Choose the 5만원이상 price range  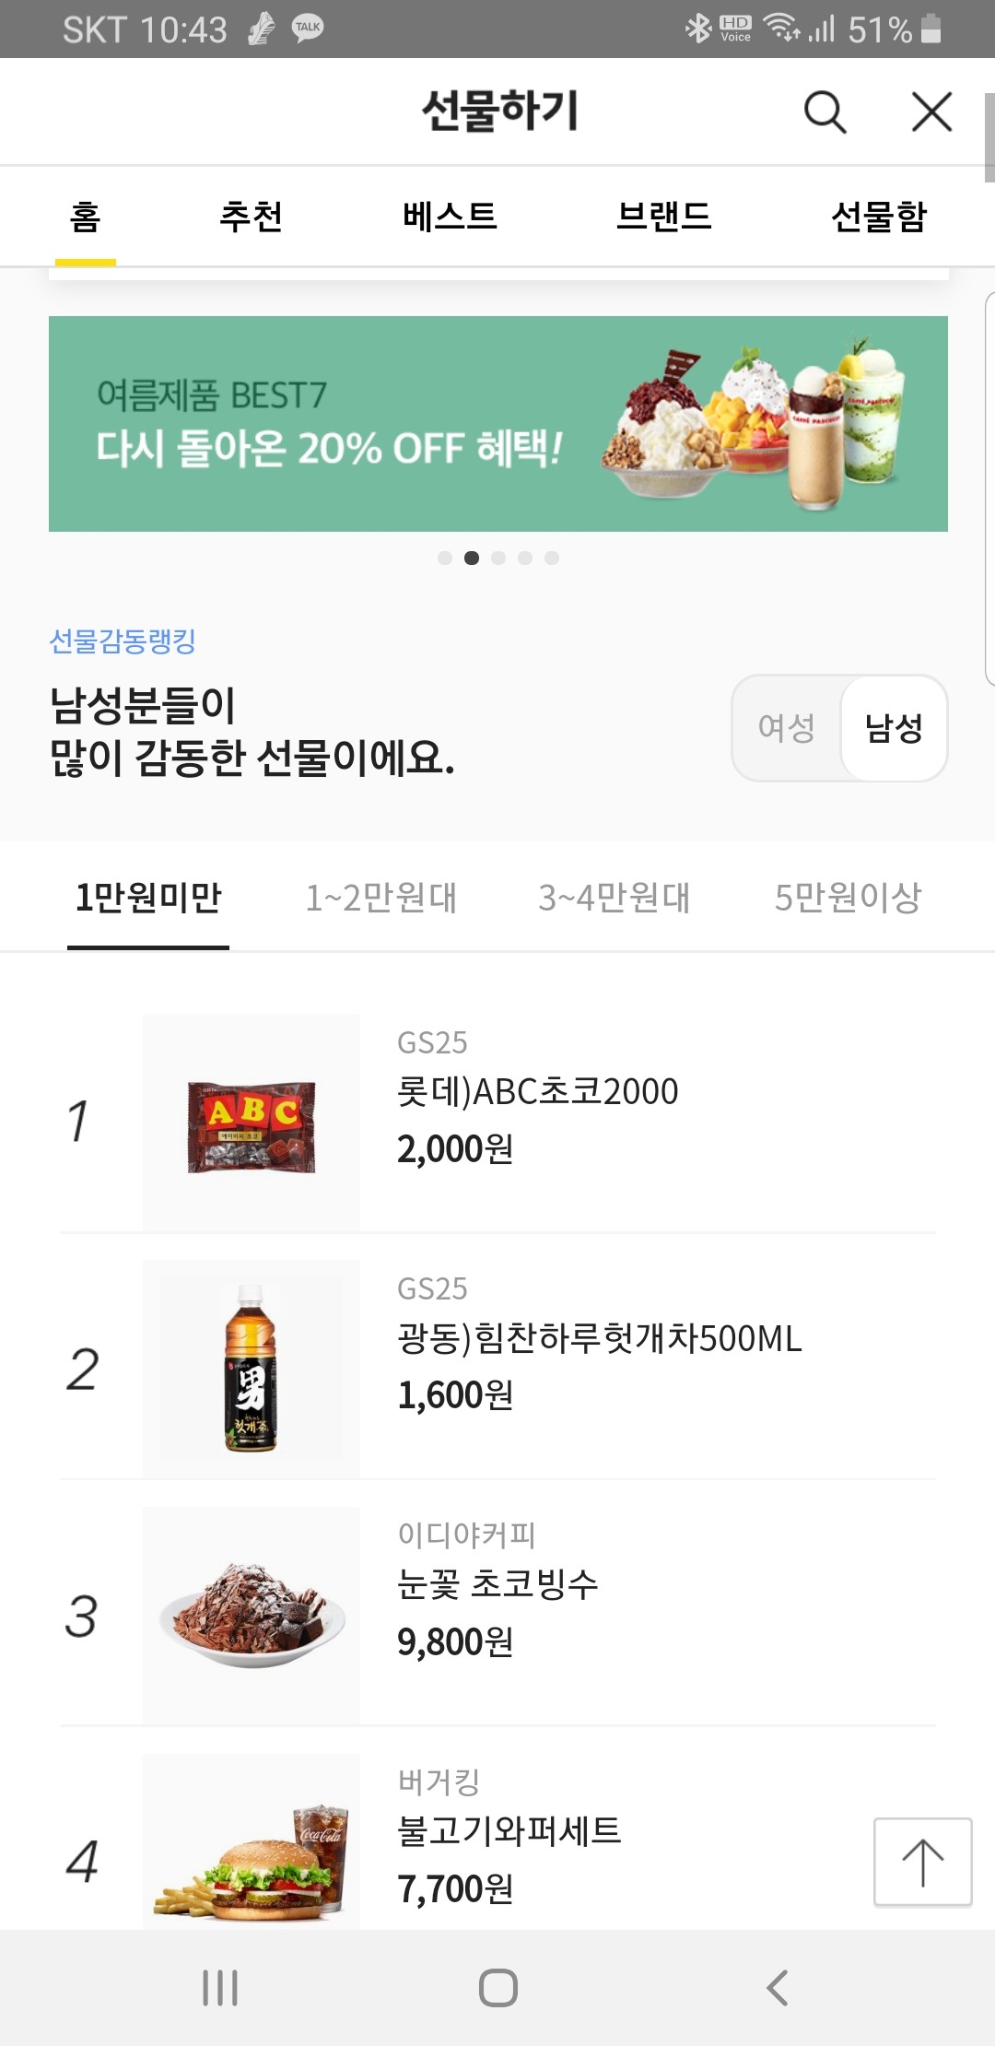pos(848,897)
